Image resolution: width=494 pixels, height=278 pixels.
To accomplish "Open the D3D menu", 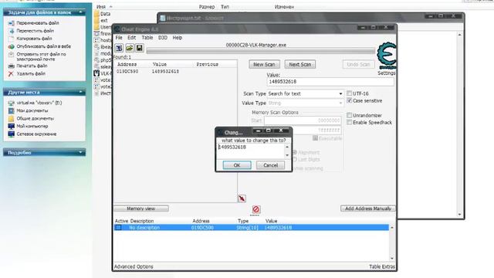I will click(x=163, y=38).
